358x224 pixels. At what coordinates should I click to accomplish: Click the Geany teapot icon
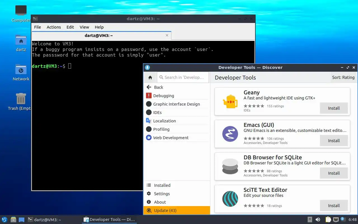point(230,101)
